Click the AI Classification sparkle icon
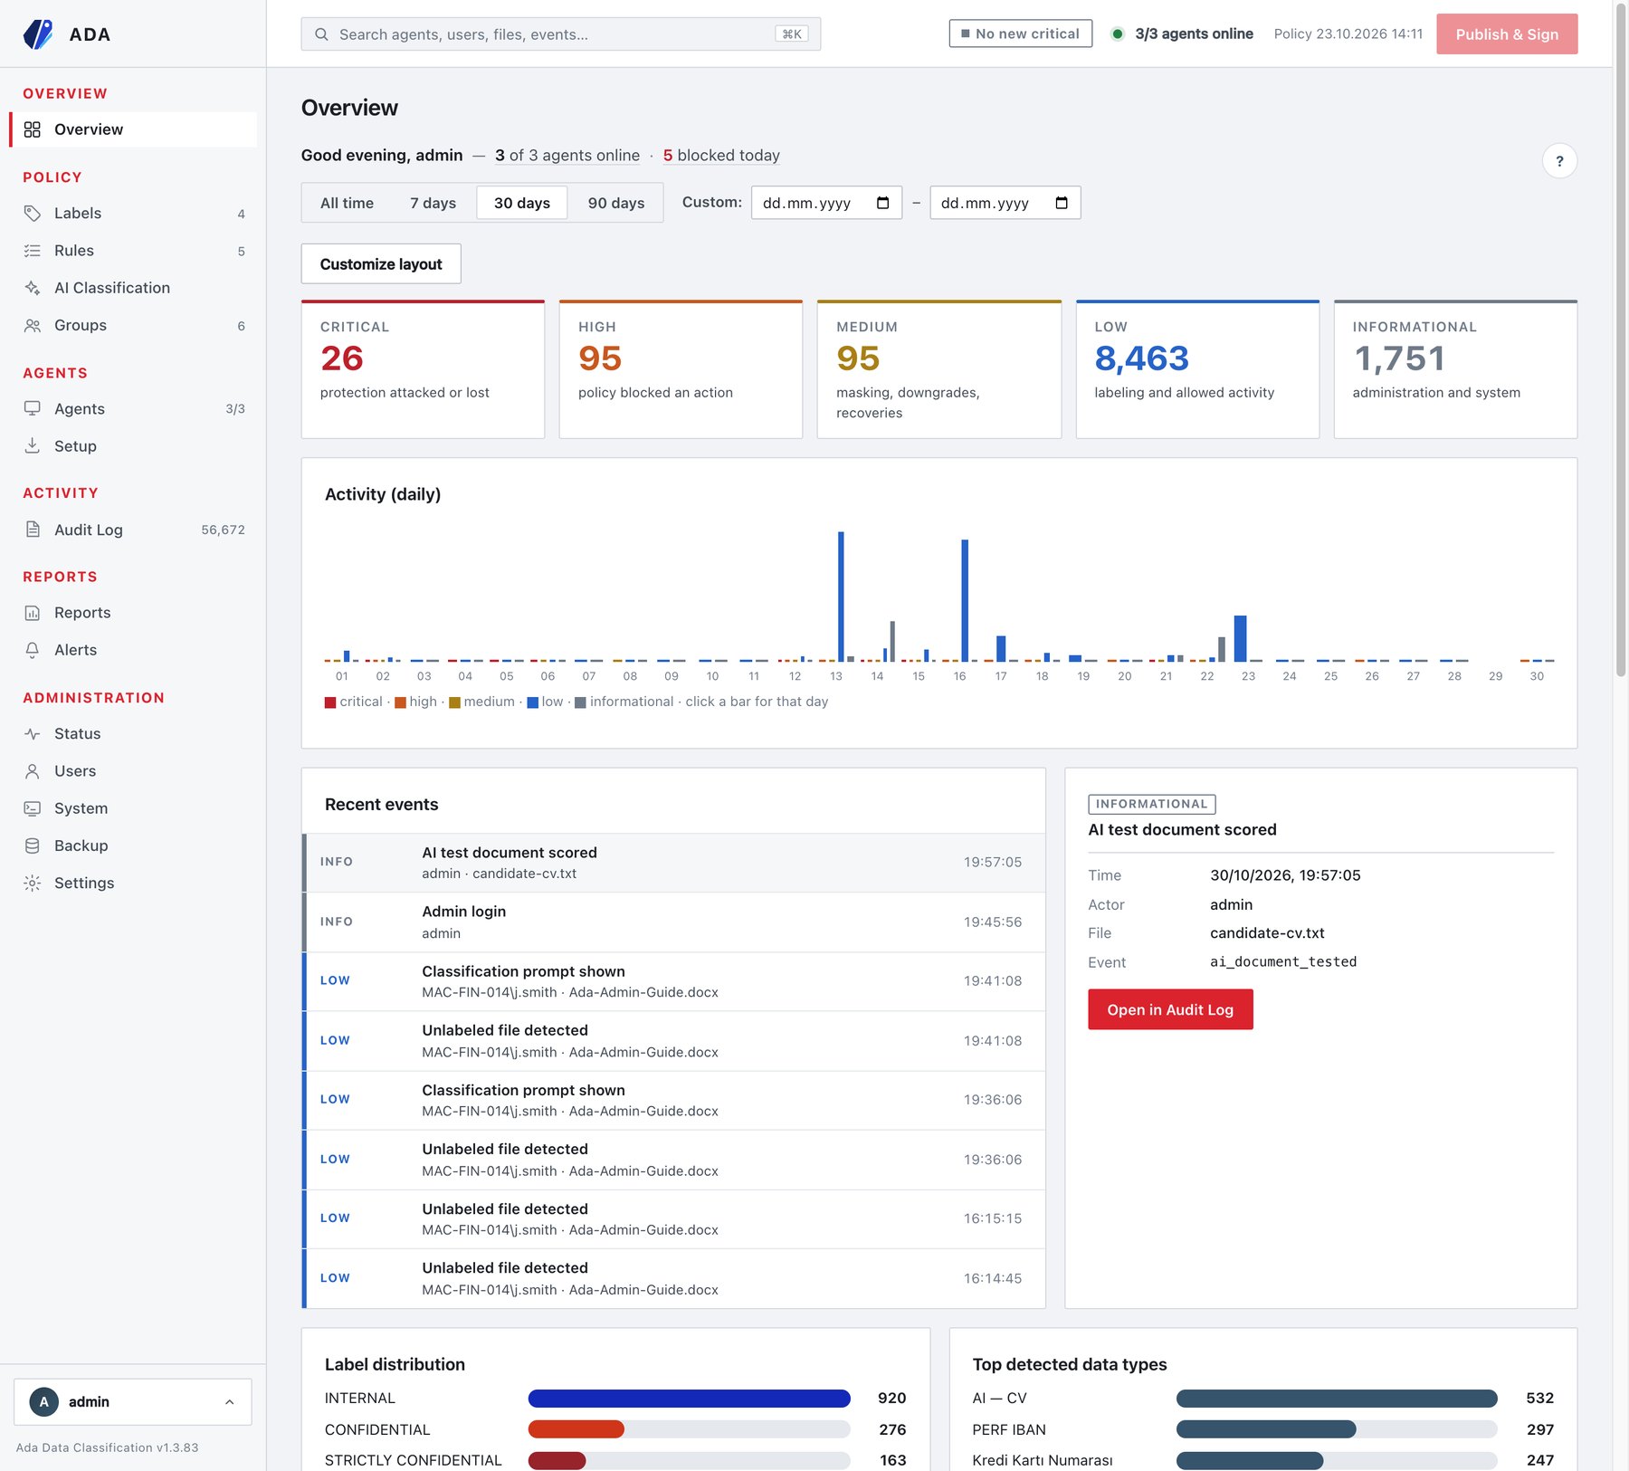The image size is (1629, 1471). 33,288
